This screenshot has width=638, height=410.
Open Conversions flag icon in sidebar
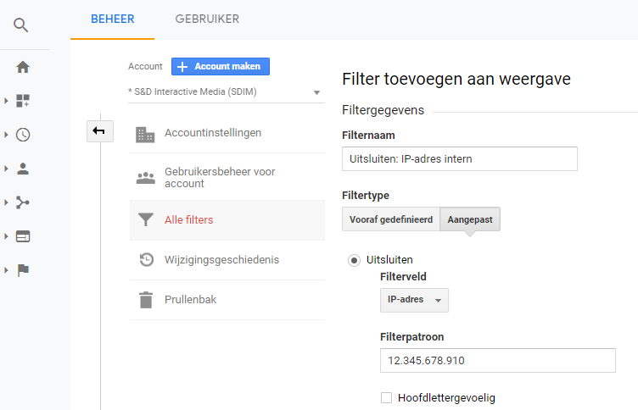pos(23,270)
